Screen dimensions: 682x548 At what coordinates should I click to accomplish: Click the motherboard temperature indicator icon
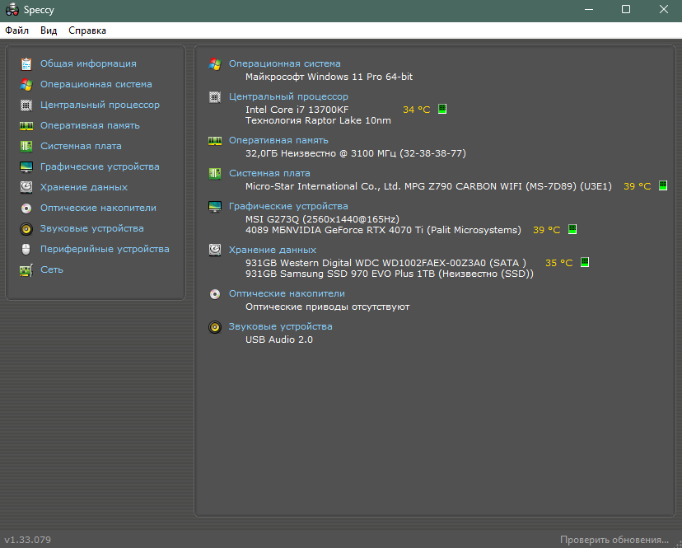(663, 185)
